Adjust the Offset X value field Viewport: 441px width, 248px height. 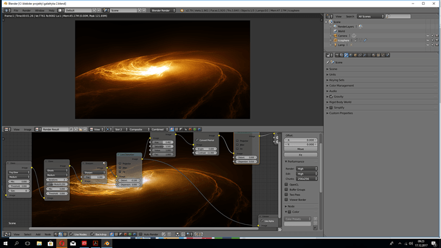(x=301, y=140)
